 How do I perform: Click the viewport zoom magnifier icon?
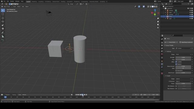tap(158, 18)
